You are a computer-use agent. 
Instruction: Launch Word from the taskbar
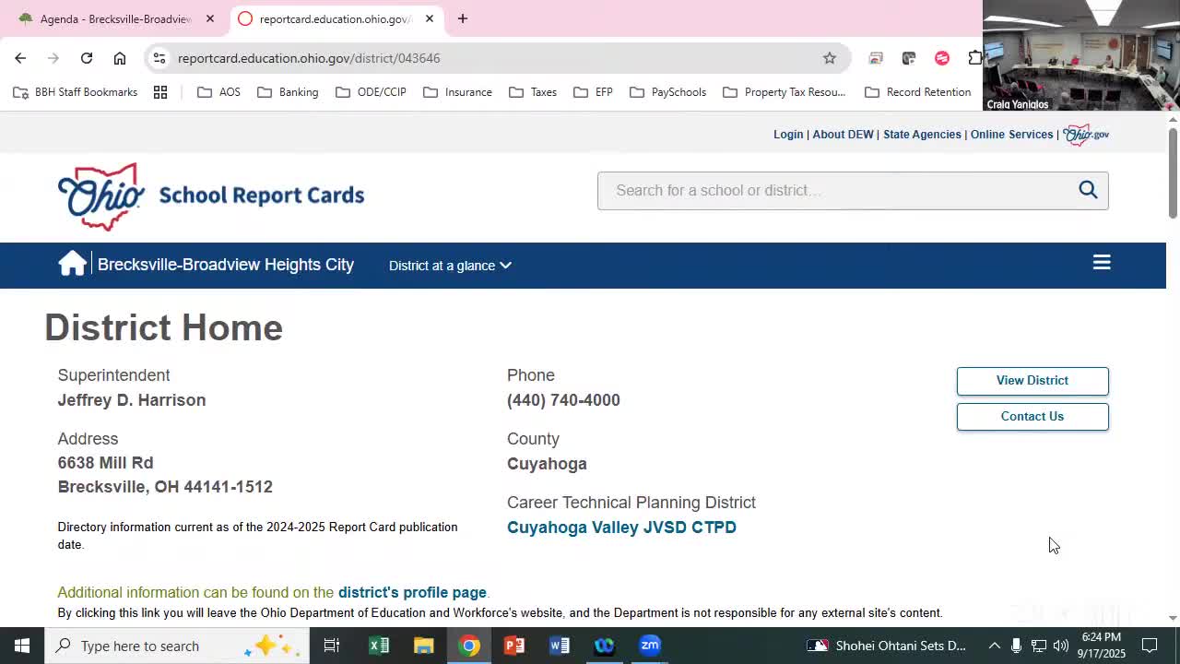point(560,646)
